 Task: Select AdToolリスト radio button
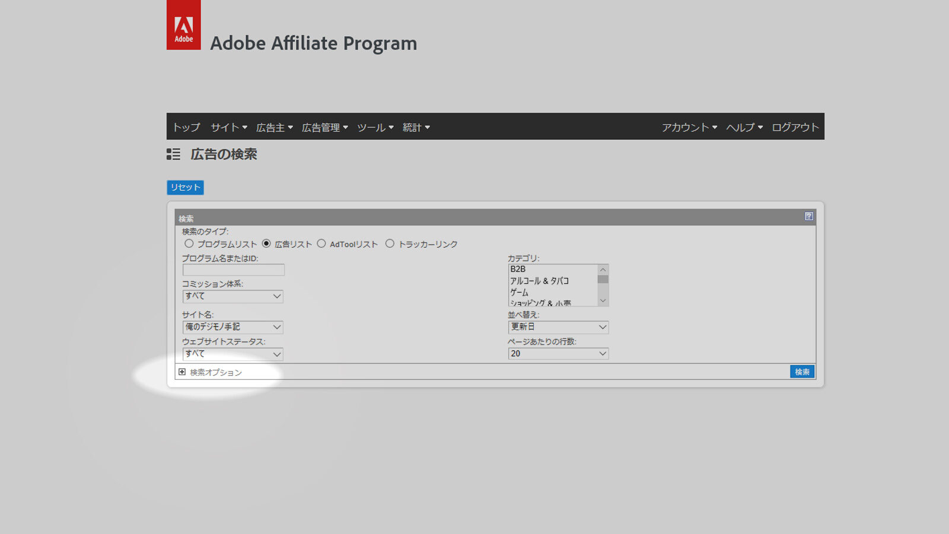pyautogui.click(x=321, y=244)
